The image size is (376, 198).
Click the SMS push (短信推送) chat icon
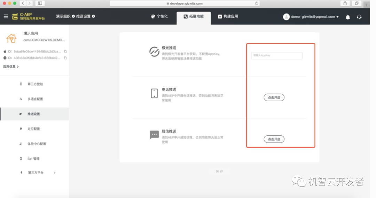154,135
